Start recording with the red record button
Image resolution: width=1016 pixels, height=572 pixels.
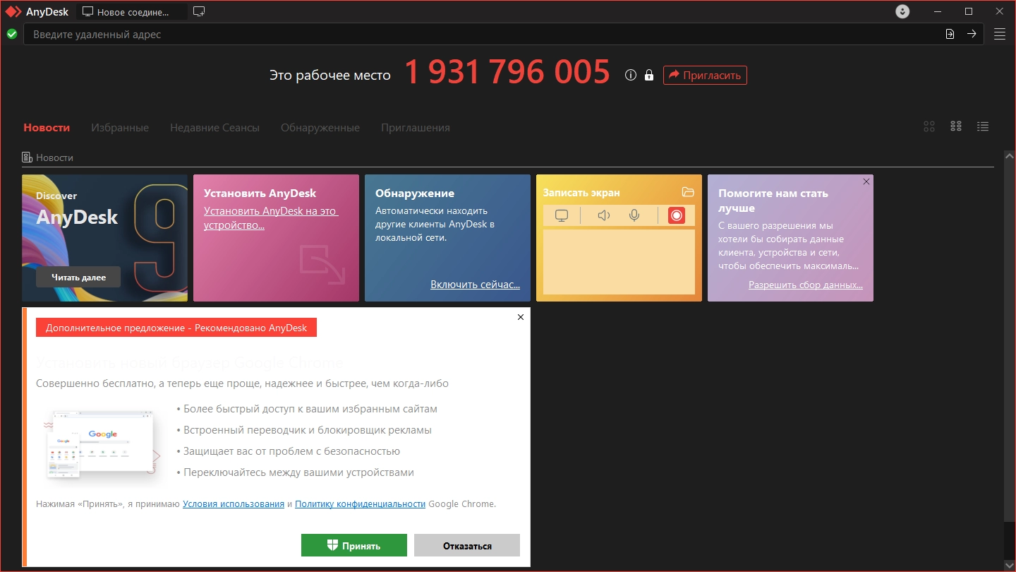(677, 215)
